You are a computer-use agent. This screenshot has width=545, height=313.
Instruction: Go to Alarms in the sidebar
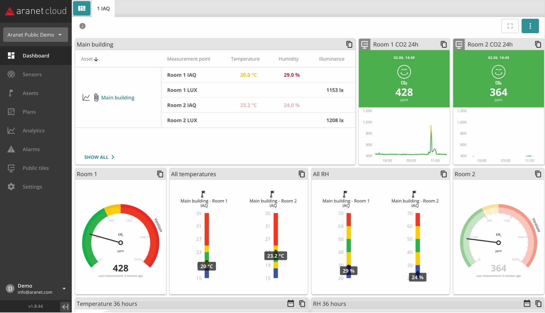[31, 149]
